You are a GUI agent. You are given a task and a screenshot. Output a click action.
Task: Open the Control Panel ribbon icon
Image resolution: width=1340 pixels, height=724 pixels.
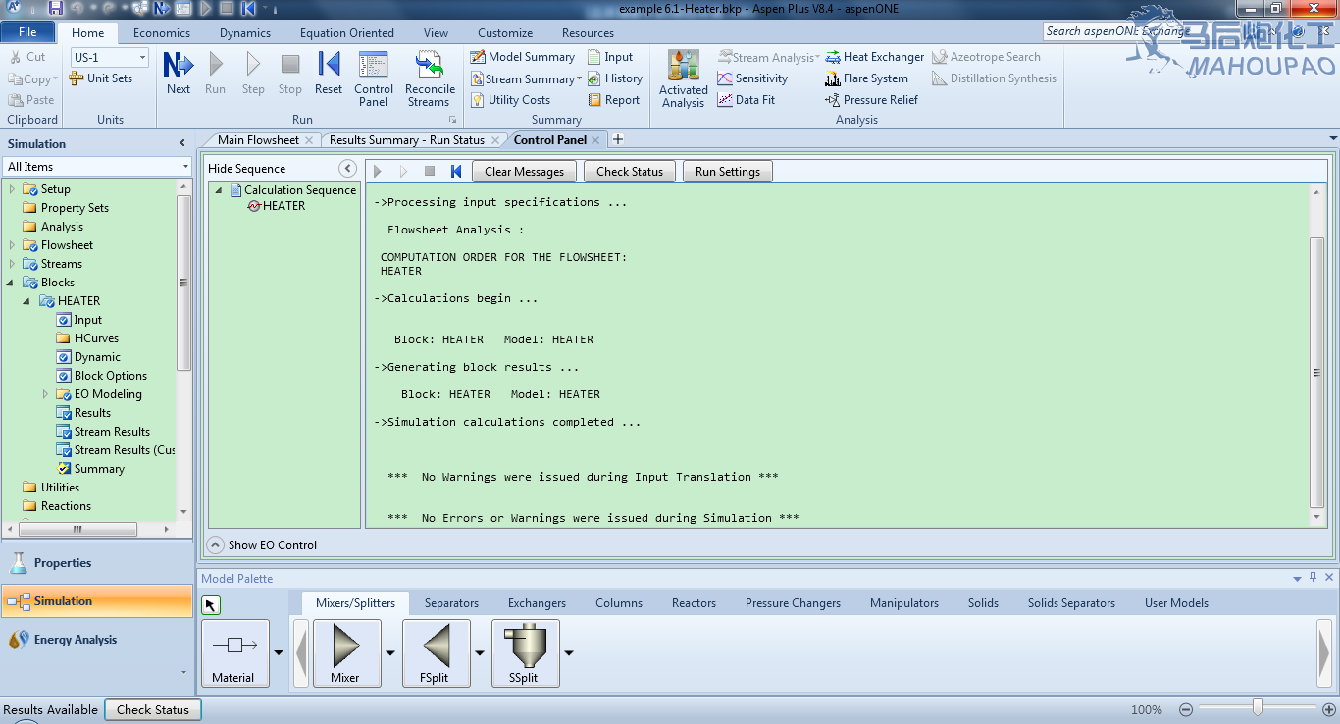(x=374, y=79)
